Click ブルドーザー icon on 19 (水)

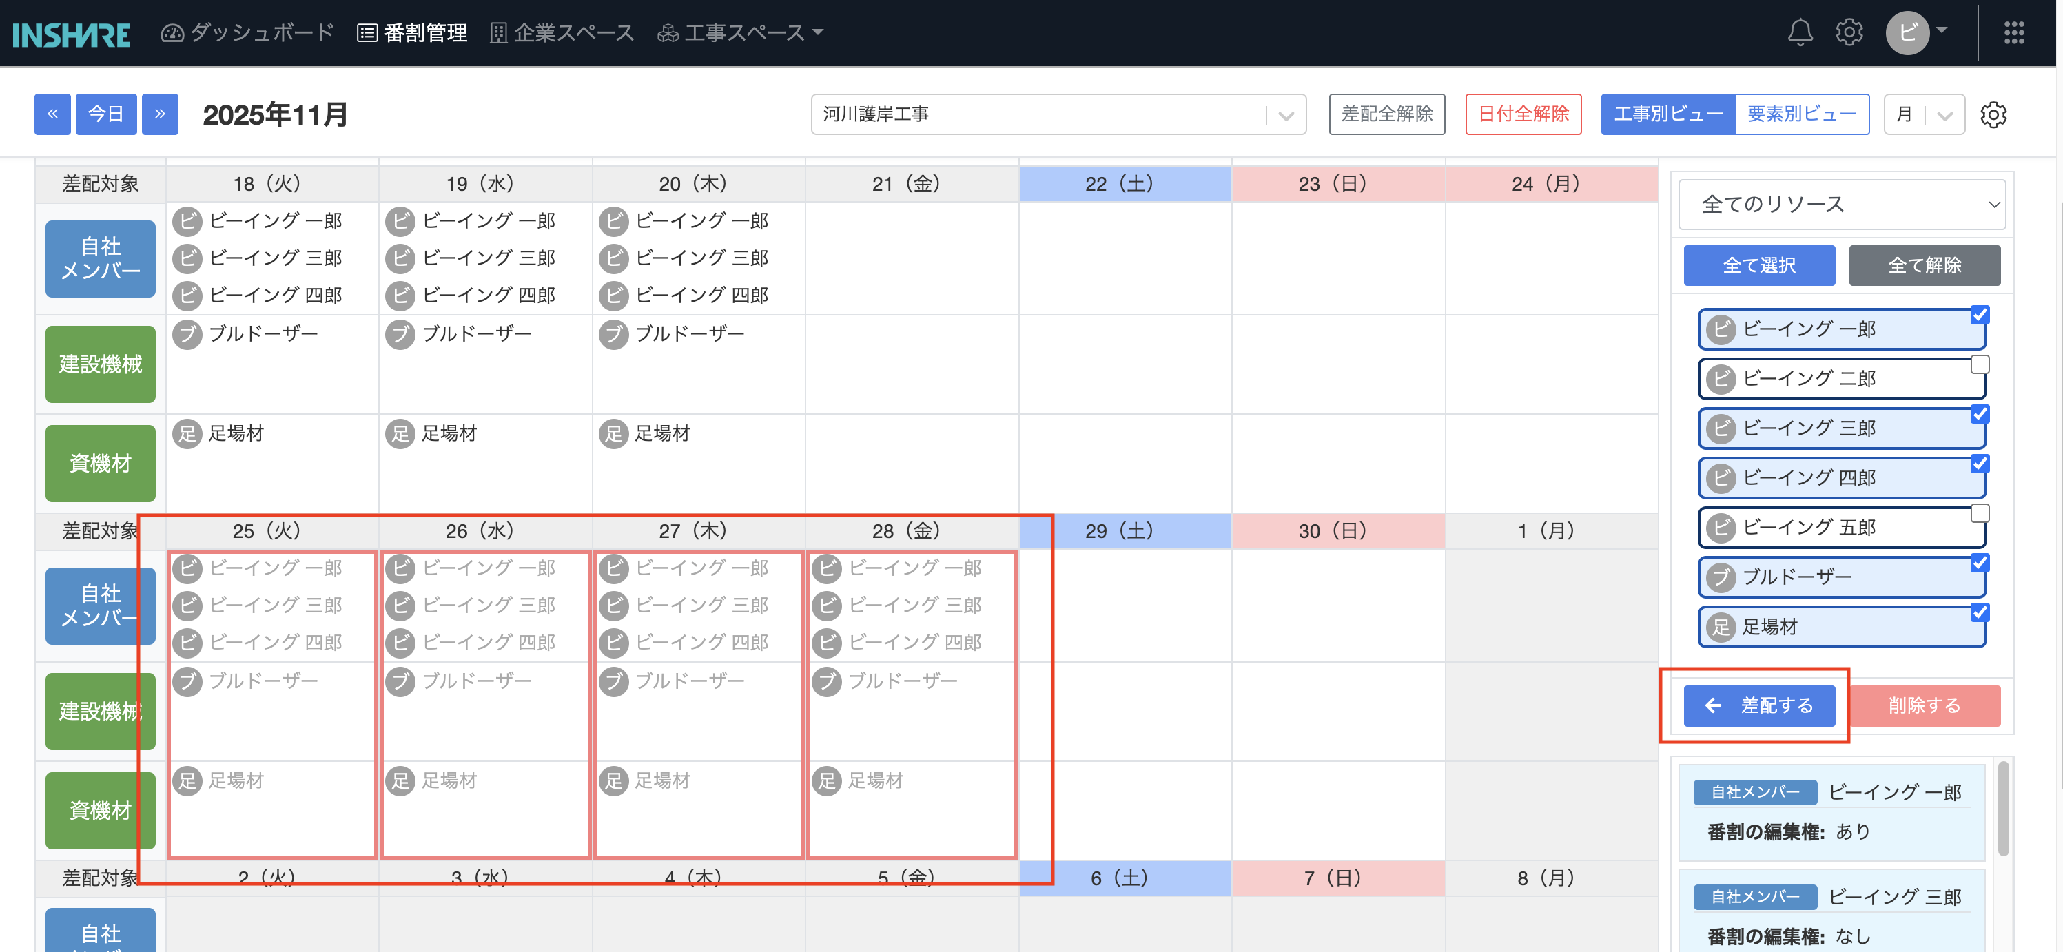pos(400,334)
